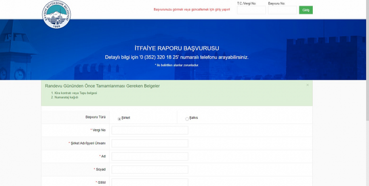Click the phone number information line
The width and height of the screenshot is (369, 186).
(x=176, y=57)
